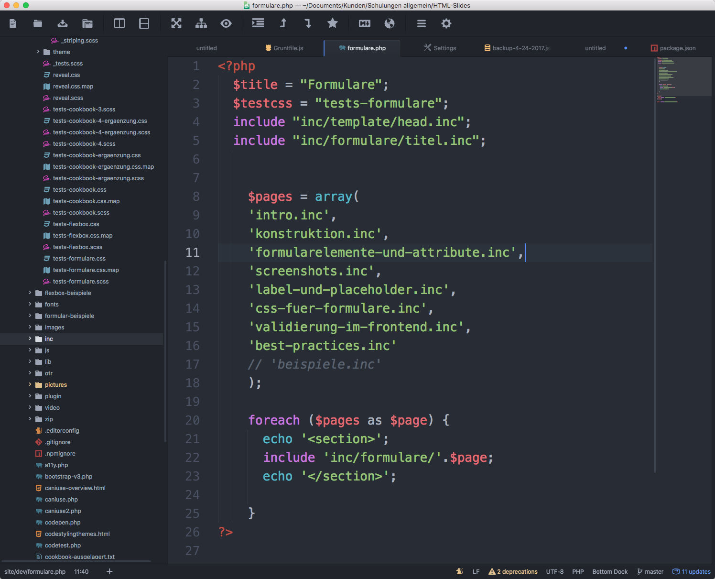
Task: Toggle fullscreen from the toolbar
Action: 176,23
